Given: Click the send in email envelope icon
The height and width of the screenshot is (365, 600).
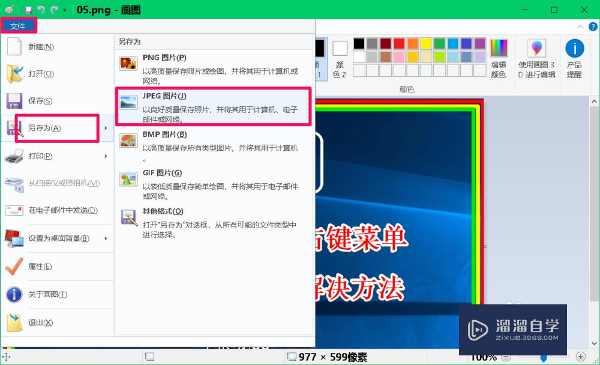Looking at the screenshot, I should (14, 210).
